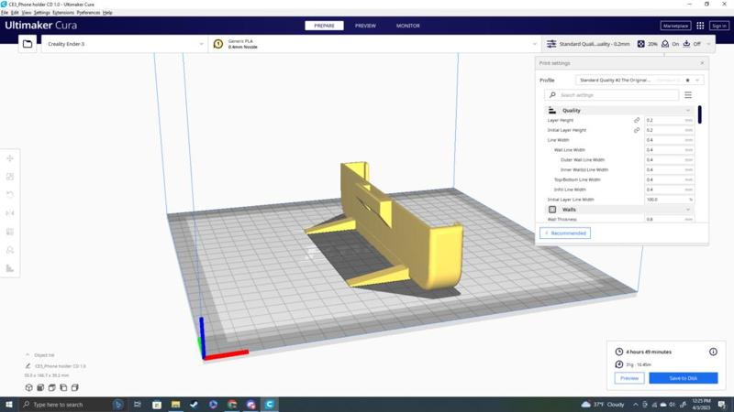Open the Settings menu

[41, 13]
